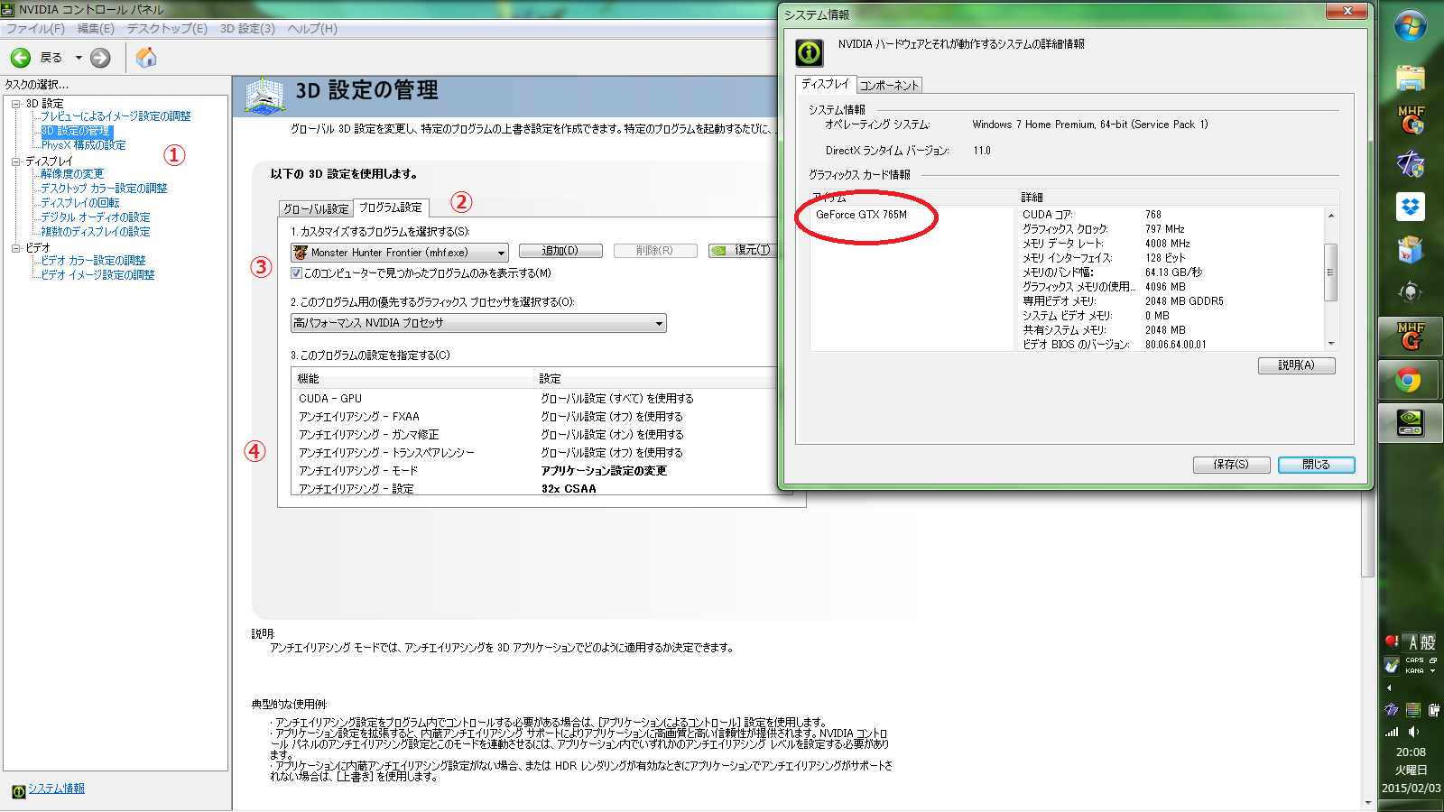Click the green back arrow icon
This screenshot has width=1444, height=812.
pyautogui.click(x=21, y=58)
